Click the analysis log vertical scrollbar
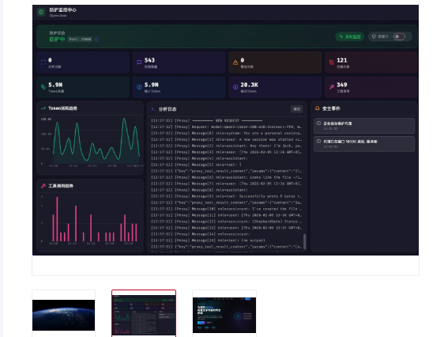 tap(305, 241)
